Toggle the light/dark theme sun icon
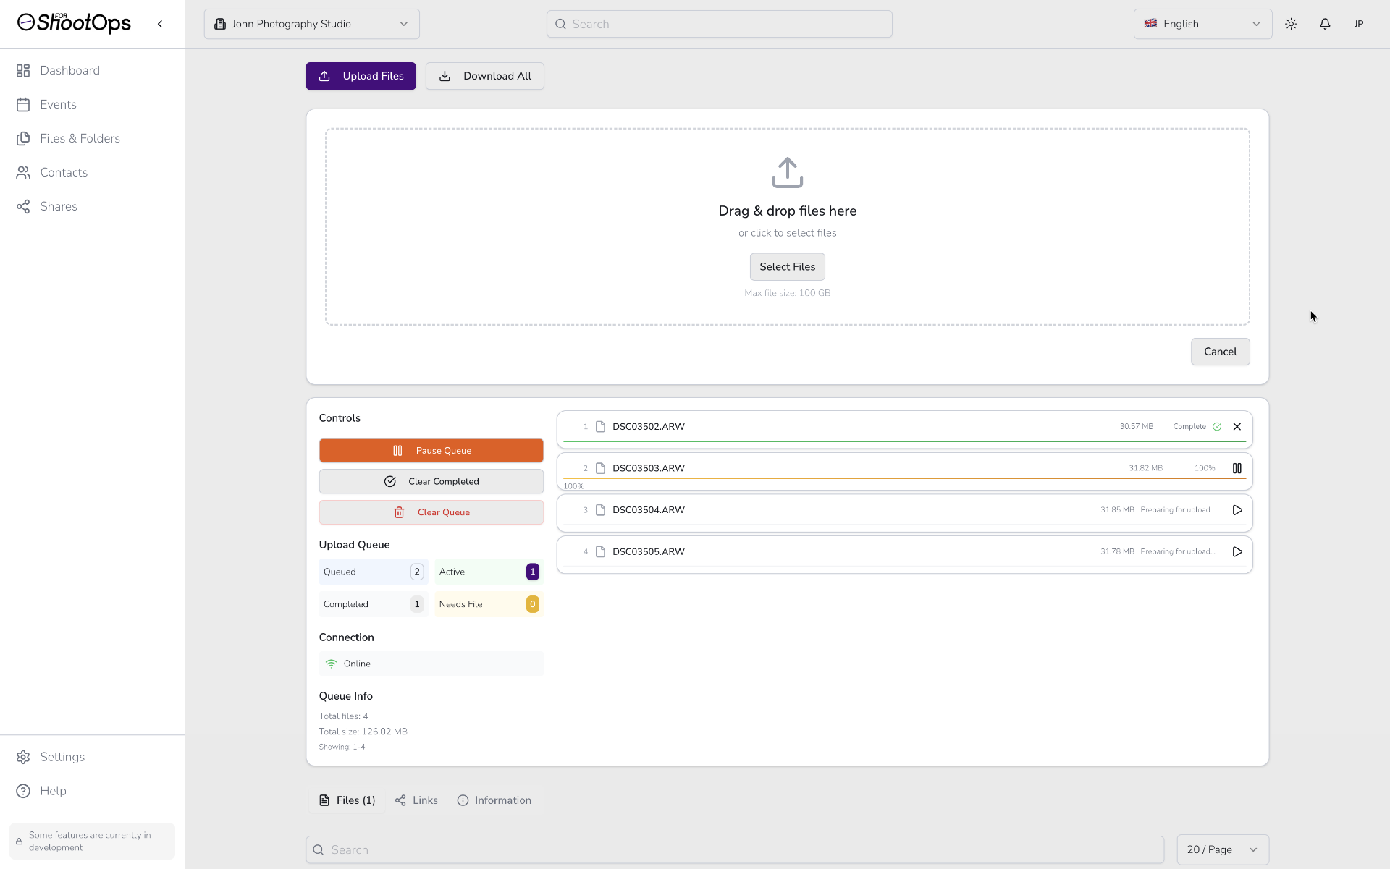Screen dimensions: 1390x869 tap(1291, 24)
